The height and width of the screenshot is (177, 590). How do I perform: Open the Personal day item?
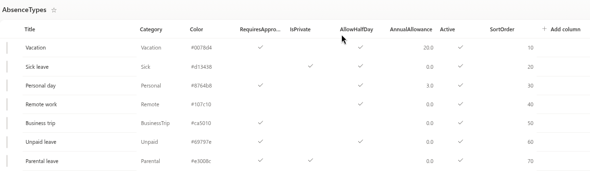coord(40,86)
